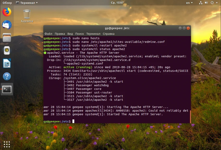This screenshot has width=221, height=150.
Task: Click the redmine.conf path text
Action: [x=128, y=42]
